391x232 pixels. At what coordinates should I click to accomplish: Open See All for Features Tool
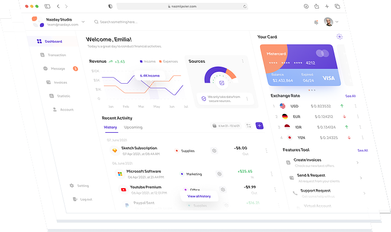pyautogui.click(x=362, y=150)
